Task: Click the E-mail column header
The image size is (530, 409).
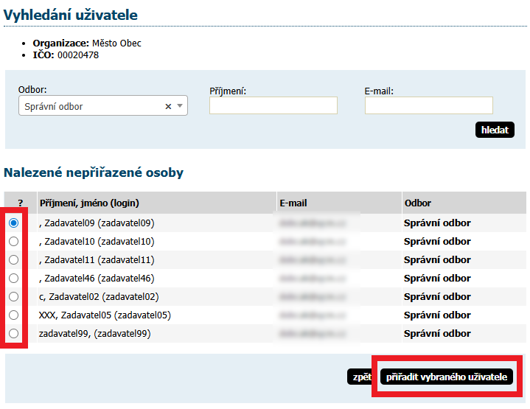Action: pyautogui.click(x=293, y=203)
